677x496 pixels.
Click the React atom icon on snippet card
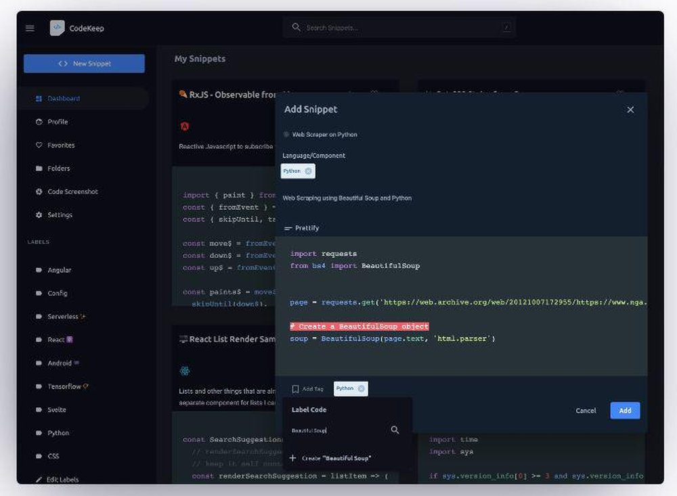coord(185,371)
